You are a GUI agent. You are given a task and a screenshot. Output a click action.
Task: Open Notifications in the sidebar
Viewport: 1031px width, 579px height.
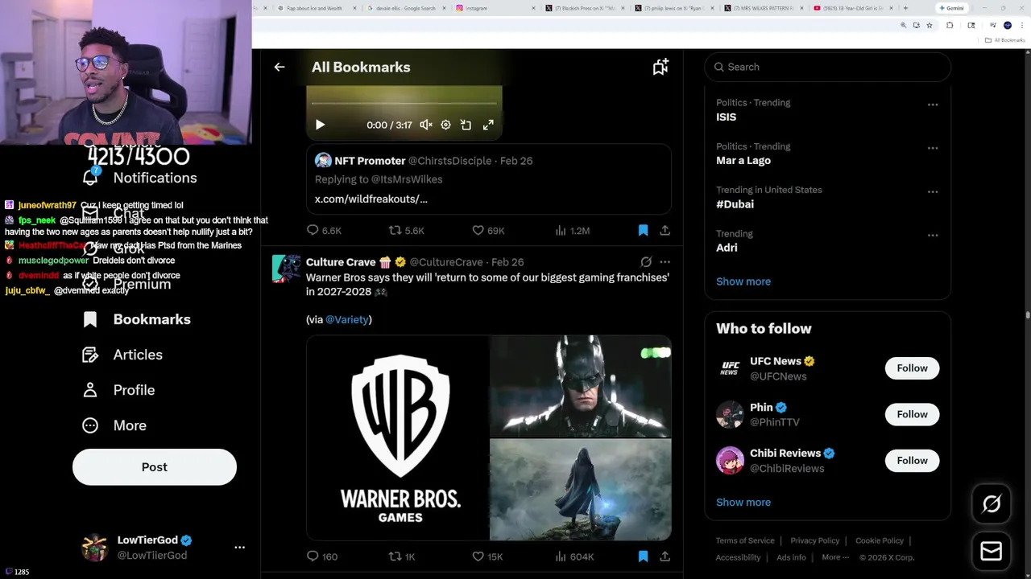tap(139, 179)
